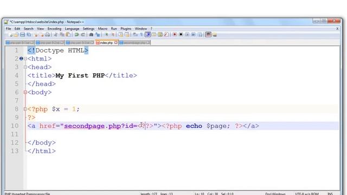Open the Search menu
The width and height of the screenshot is (347, 195).
[28, 29]
